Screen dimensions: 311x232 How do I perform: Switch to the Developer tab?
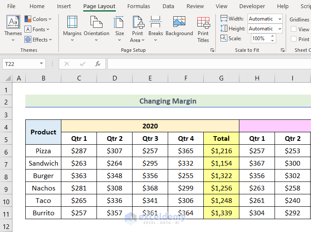click(252, 6)
